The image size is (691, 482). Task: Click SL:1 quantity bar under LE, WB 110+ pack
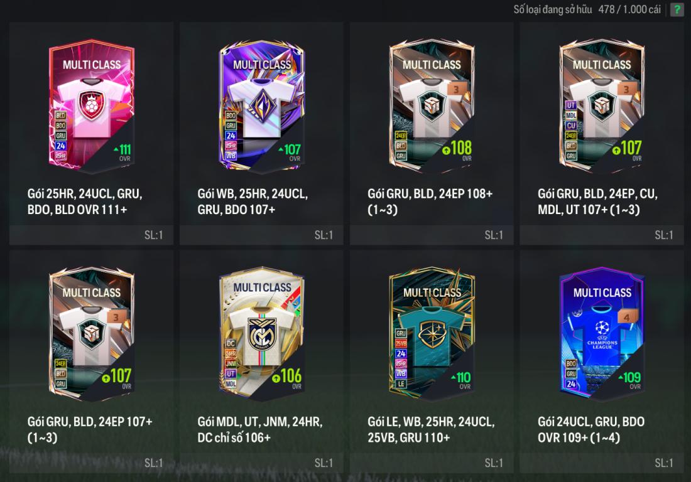tap(432, 463)
